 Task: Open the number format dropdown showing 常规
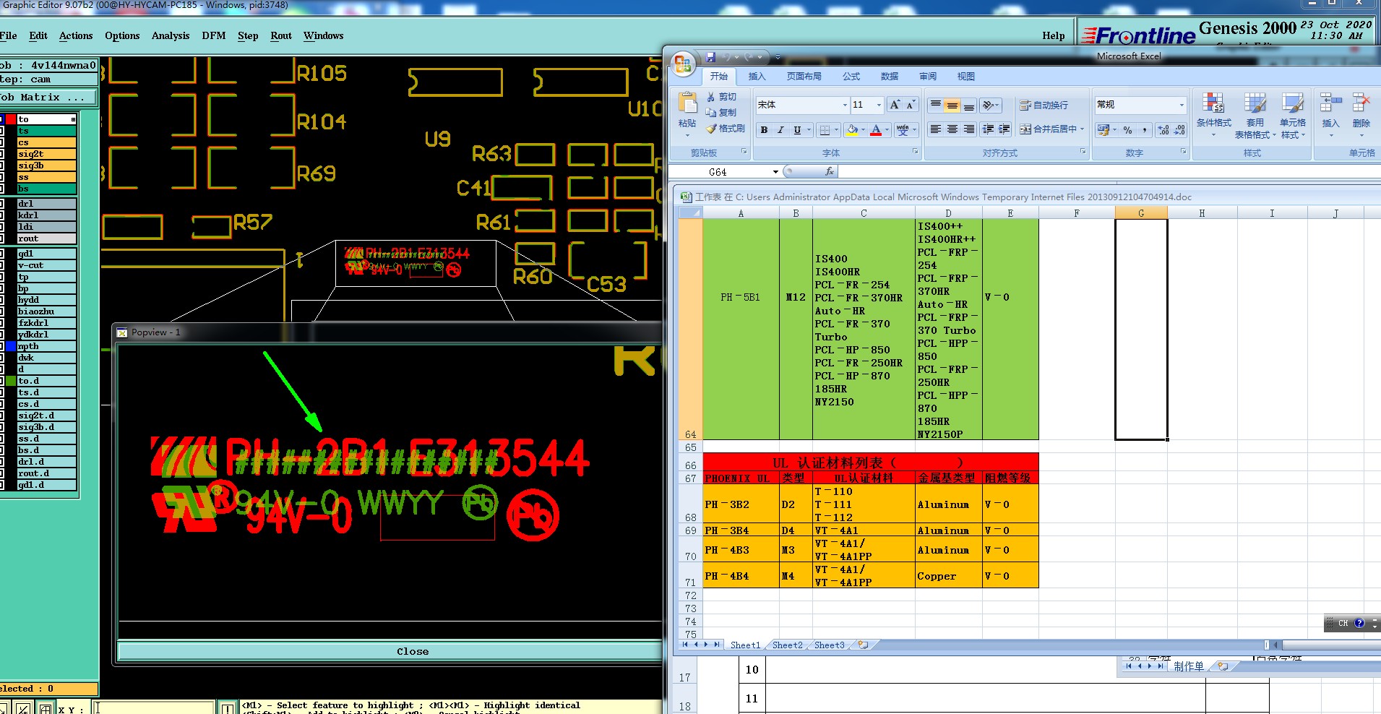coord(1182,105)
